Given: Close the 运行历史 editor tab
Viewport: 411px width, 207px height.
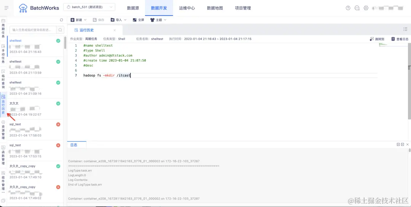Looking at the screenshot, I should click(x=115, y=30).
